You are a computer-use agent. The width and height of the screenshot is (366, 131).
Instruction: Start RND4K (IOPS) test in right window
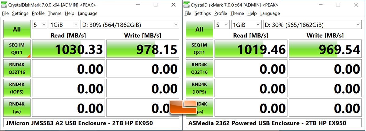pos(199,88)
